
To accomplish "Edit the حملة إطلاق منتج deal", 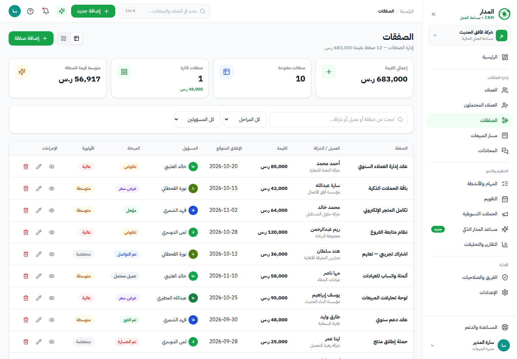I will click(x=39, y=342).
